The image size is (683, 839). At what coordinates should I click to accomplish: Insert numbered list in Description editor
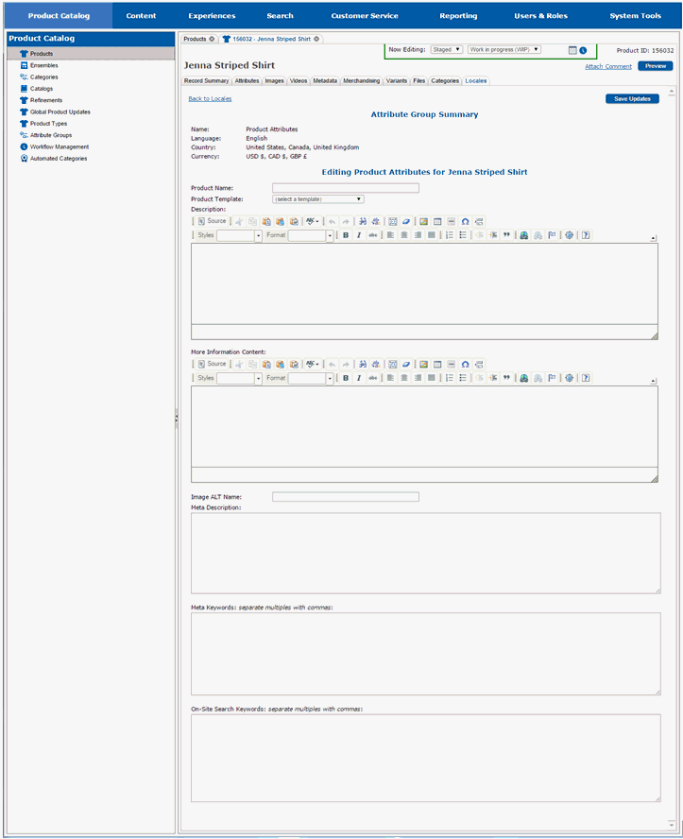[450, 235]
